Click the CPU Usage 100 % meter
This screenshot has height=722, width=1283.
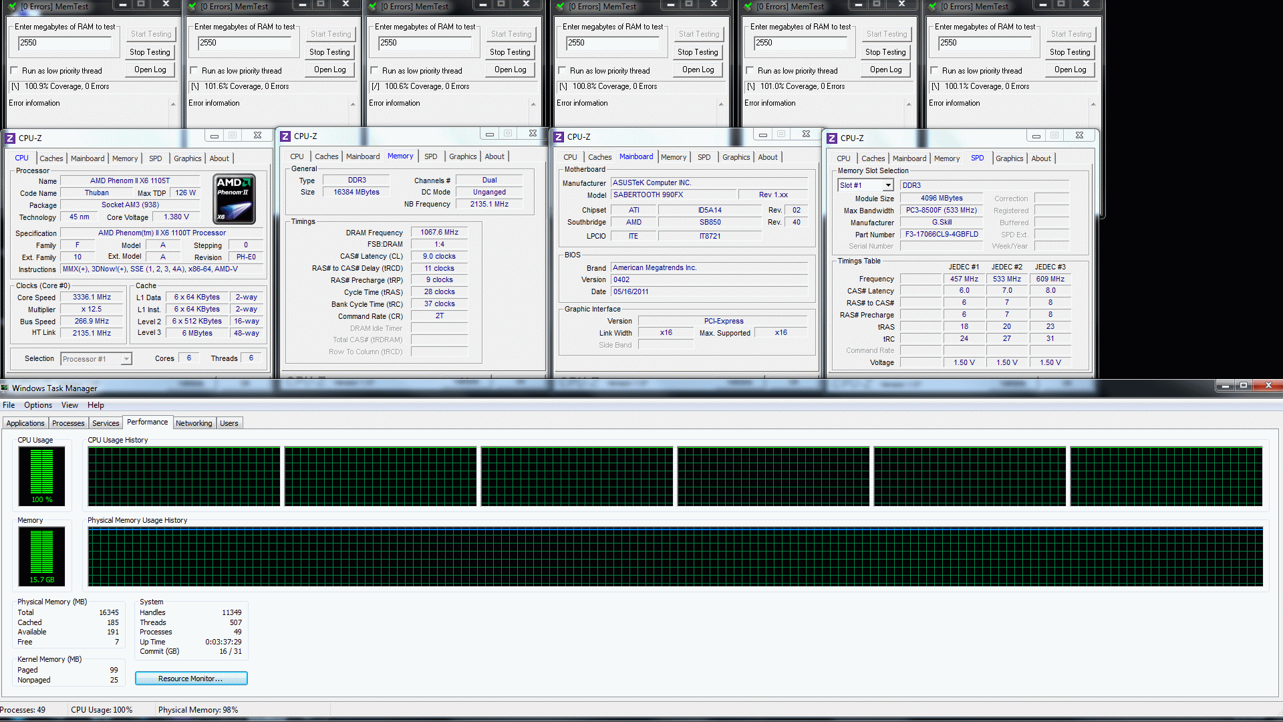click(x=41, y=476)
